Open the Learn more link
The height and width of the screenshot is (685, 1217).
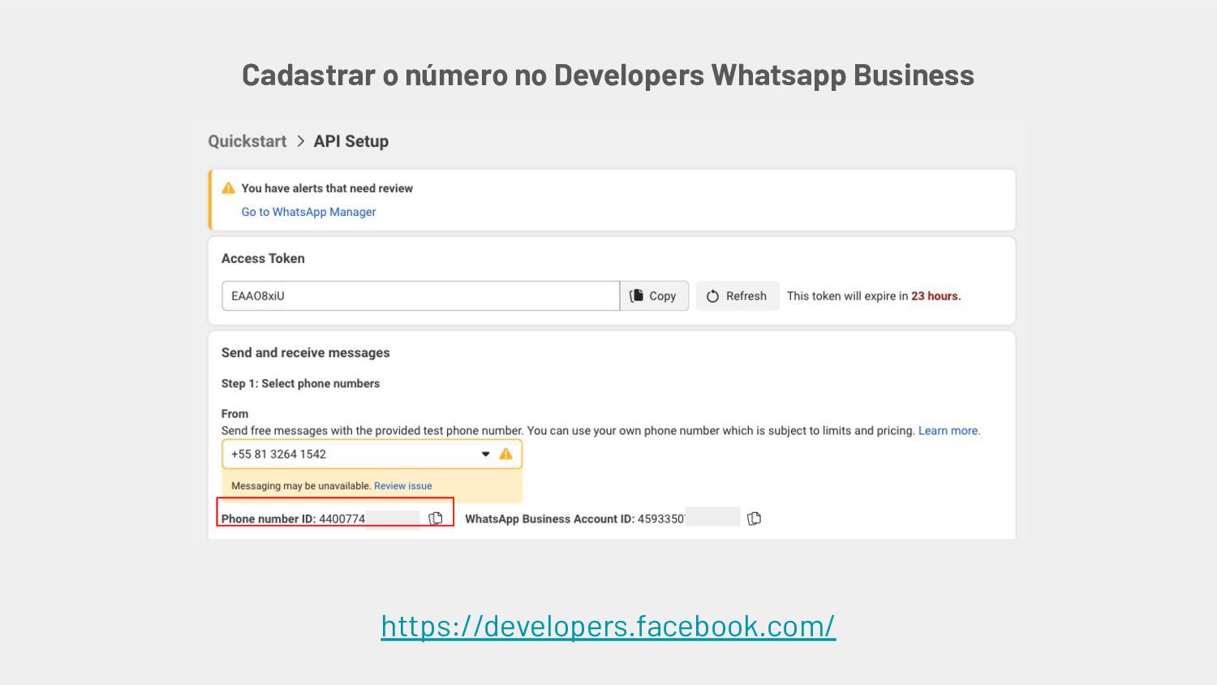tap(949, 431)
